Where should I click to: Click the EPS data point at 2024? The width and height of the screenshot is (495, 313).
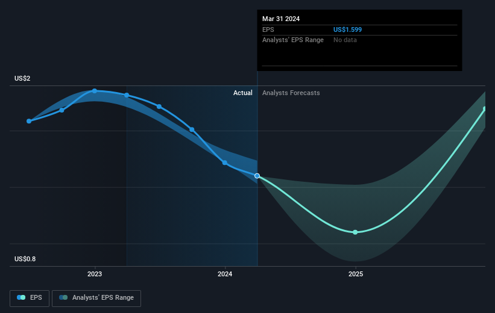pyautogui.click(x=225, y=163)
